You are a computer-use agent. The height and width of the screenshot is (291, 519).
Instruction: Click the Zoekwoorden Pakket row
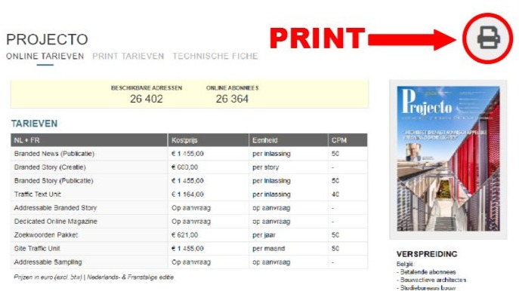[189, 235]
